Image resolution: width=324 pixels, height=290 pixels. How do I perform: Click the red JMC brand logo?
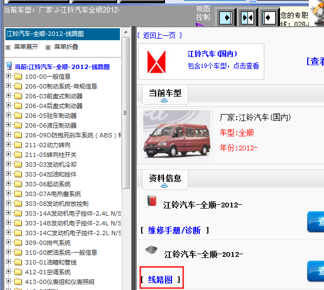(x=156, y=61)
